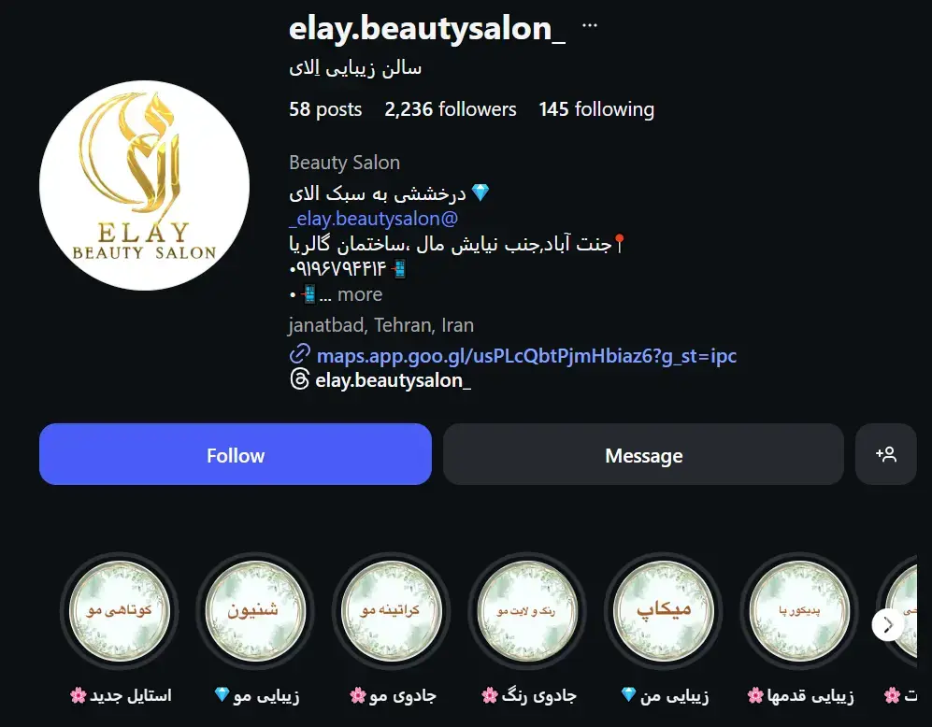Open the three-dot options menu beside username
Viewport: 932px width, 727px height.
(x=589, y=25)
